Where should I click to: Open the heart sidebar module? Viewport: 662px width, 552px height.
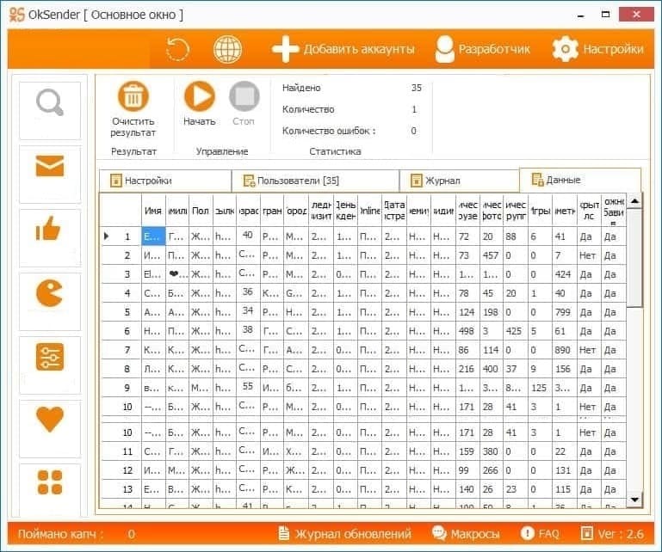pyautogui.click(x=50, y=429)
